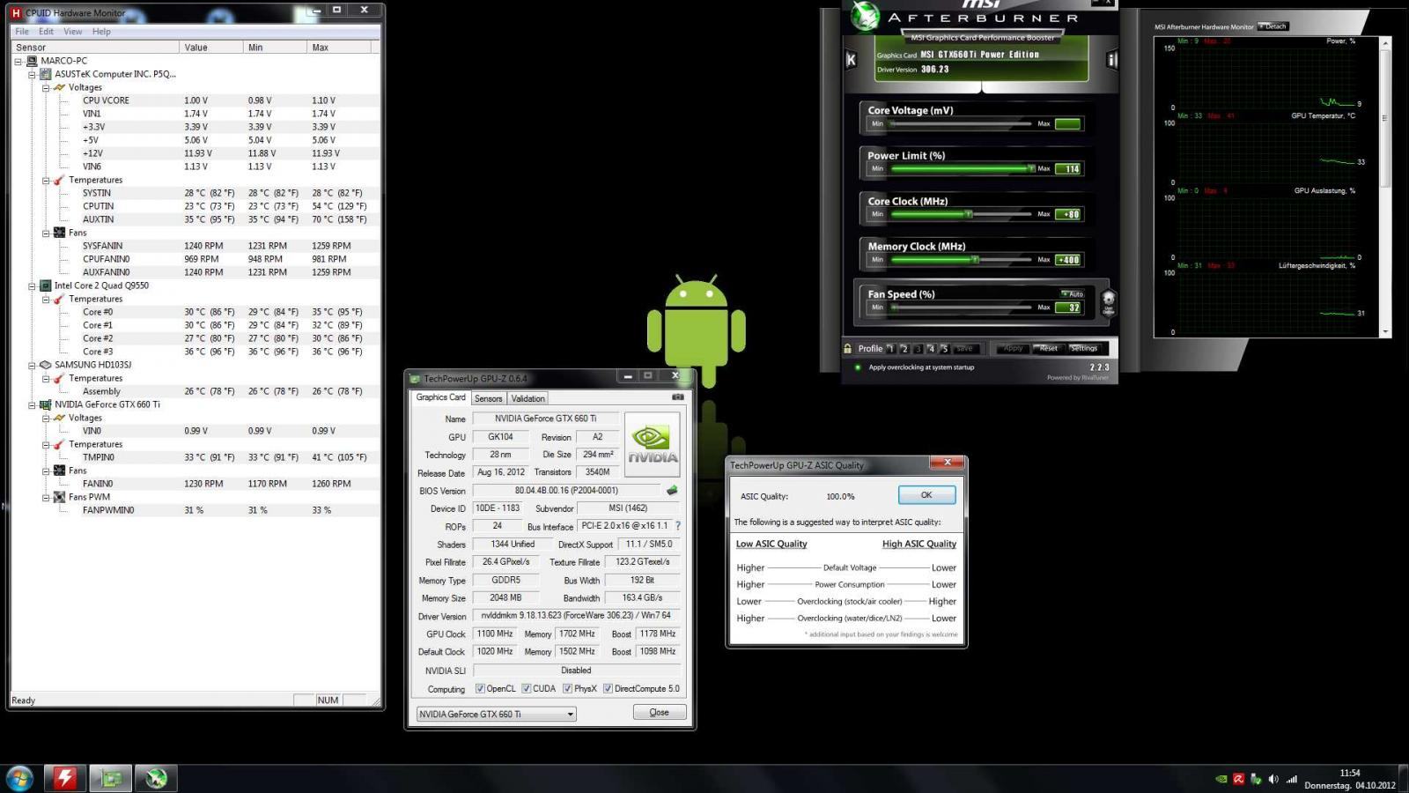
Task: Click the Power Limit slider handle
Action: pos(1031,168)
